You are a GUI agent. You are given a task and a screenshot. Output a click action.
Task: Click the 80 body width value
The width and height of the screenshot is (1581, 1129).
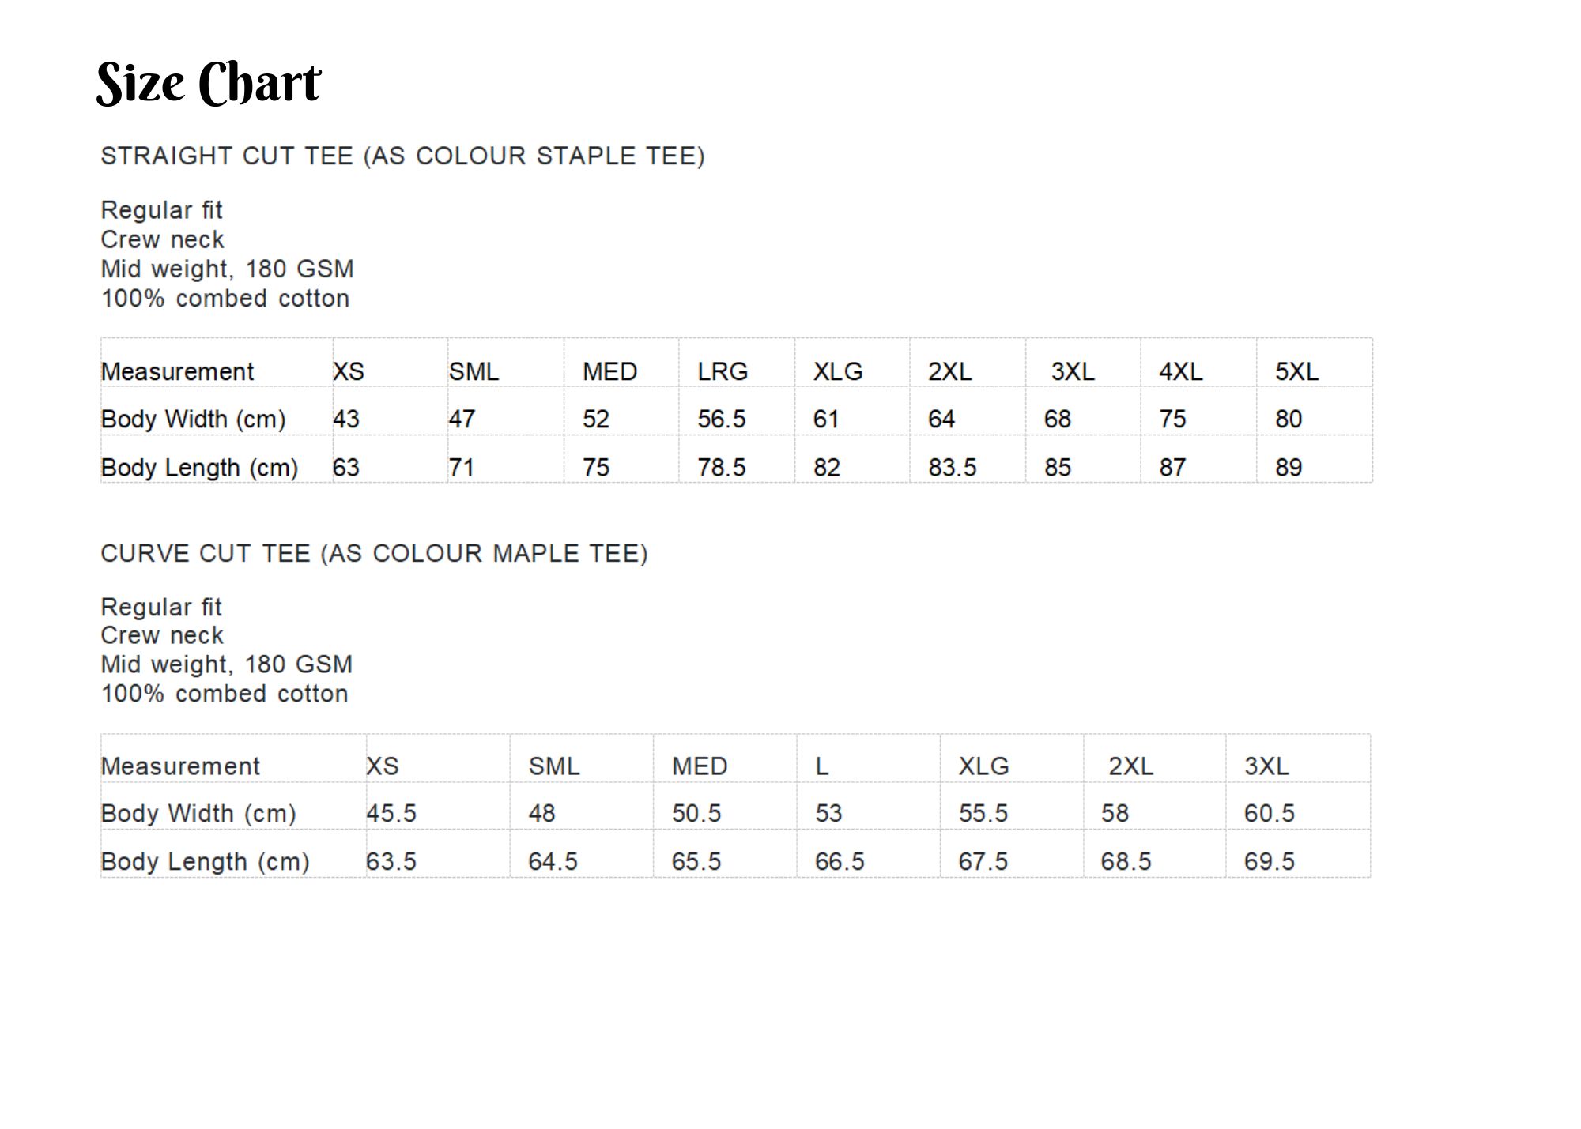click(1289, 419)
